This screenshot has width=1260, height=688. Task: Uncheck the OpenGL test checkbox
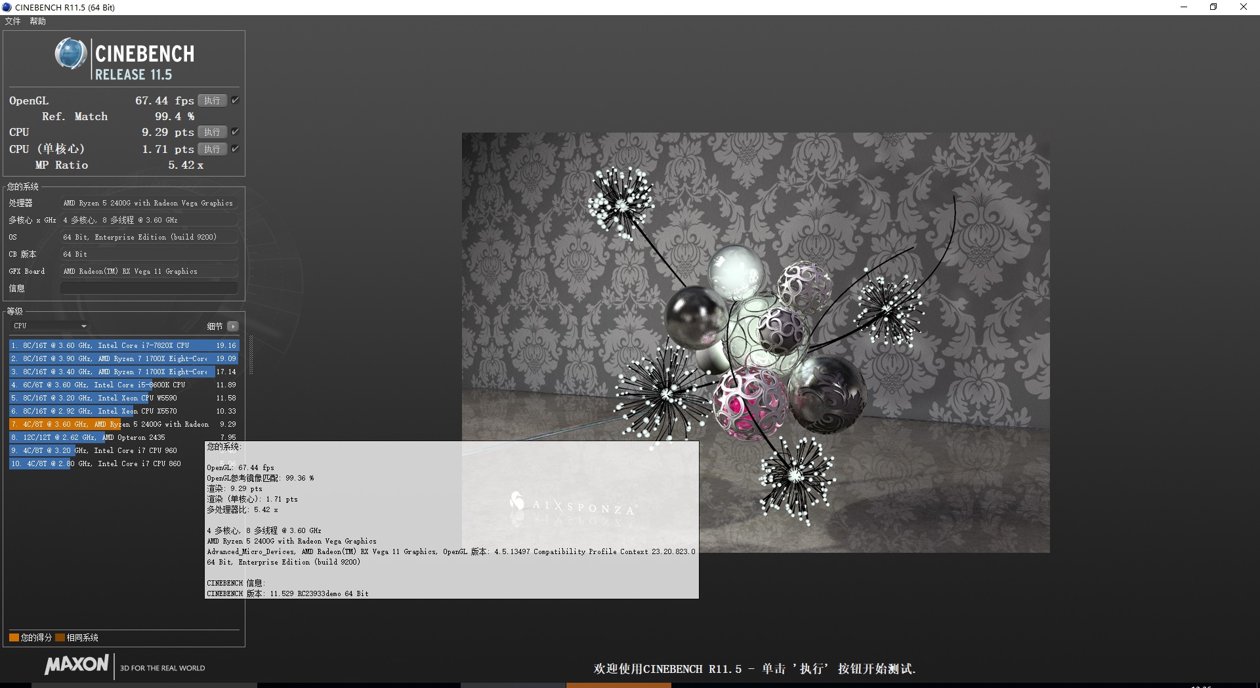click(x=235, y=100)
